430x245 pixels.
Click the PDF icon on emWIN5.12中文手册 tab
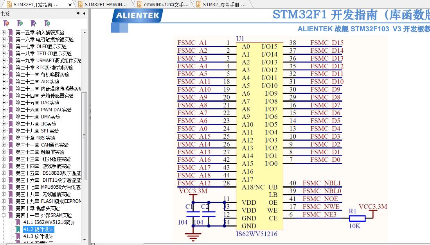point(140,4)
